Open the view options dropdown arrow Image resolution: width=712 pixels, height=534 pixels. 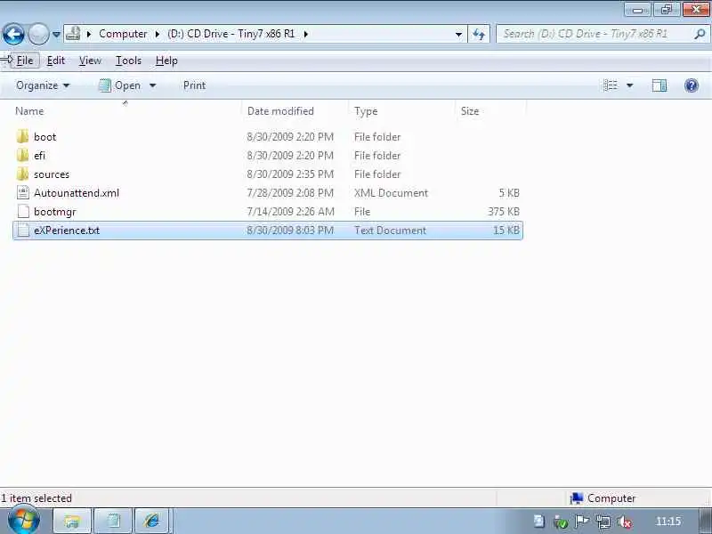tap(630, 85)
